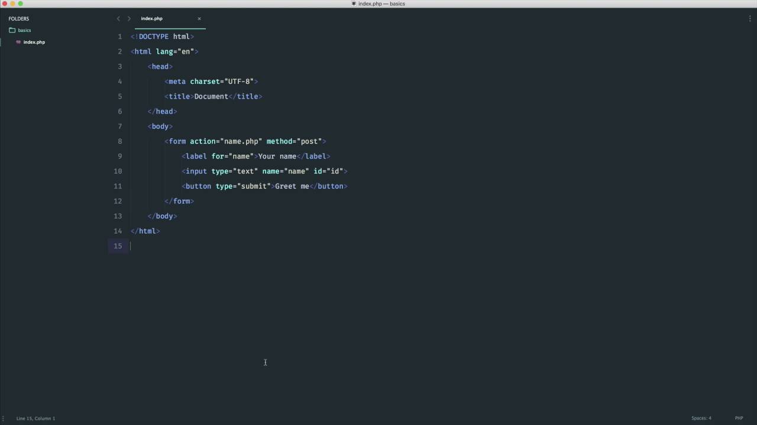
Task: Open index.php in the sidebar
Action: tap(34, 42)
